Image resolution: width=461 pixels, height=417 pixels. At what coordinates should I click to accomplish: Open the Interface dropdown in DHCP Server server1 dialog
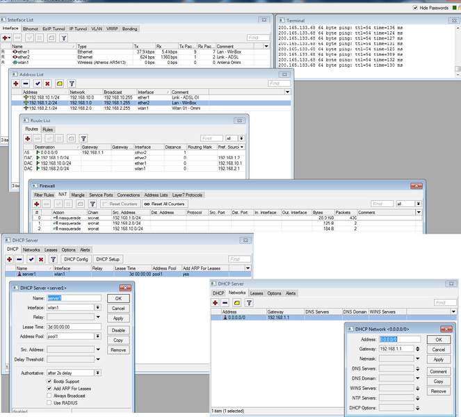[x=97, y=307]
